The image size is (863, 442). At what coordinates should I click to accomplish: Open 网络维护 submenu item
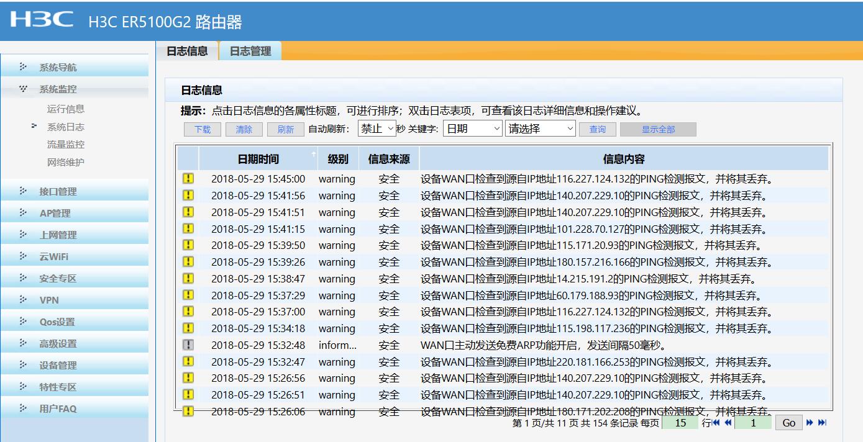coord(66,162)
